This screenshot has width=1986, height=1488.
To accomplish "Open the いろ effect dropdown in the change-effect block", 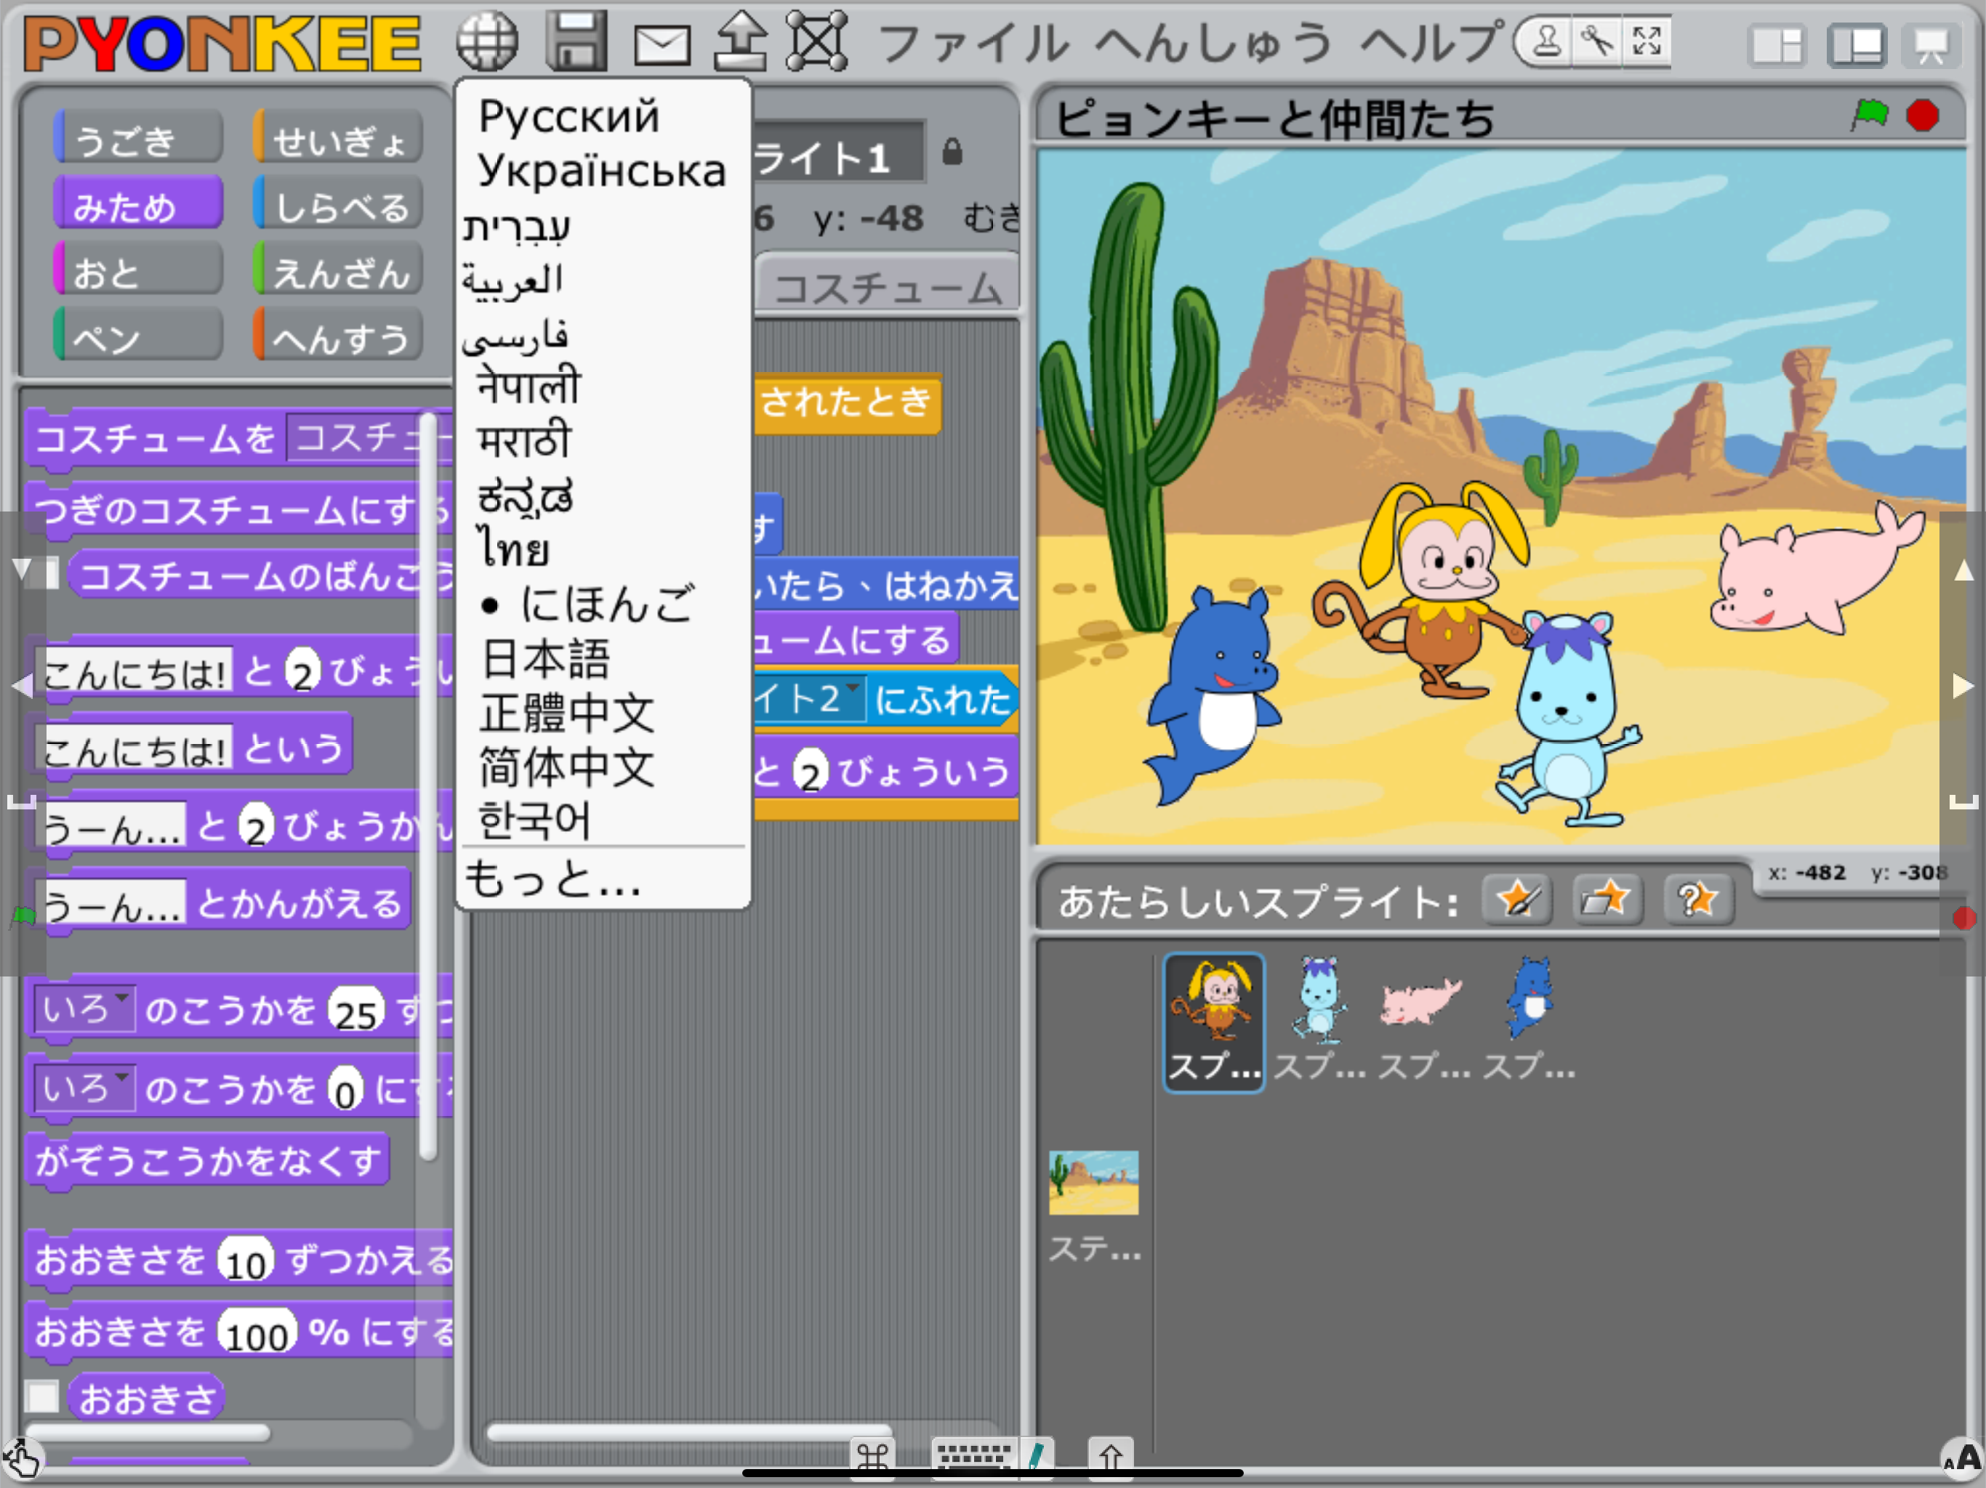I will [84, 1010].
